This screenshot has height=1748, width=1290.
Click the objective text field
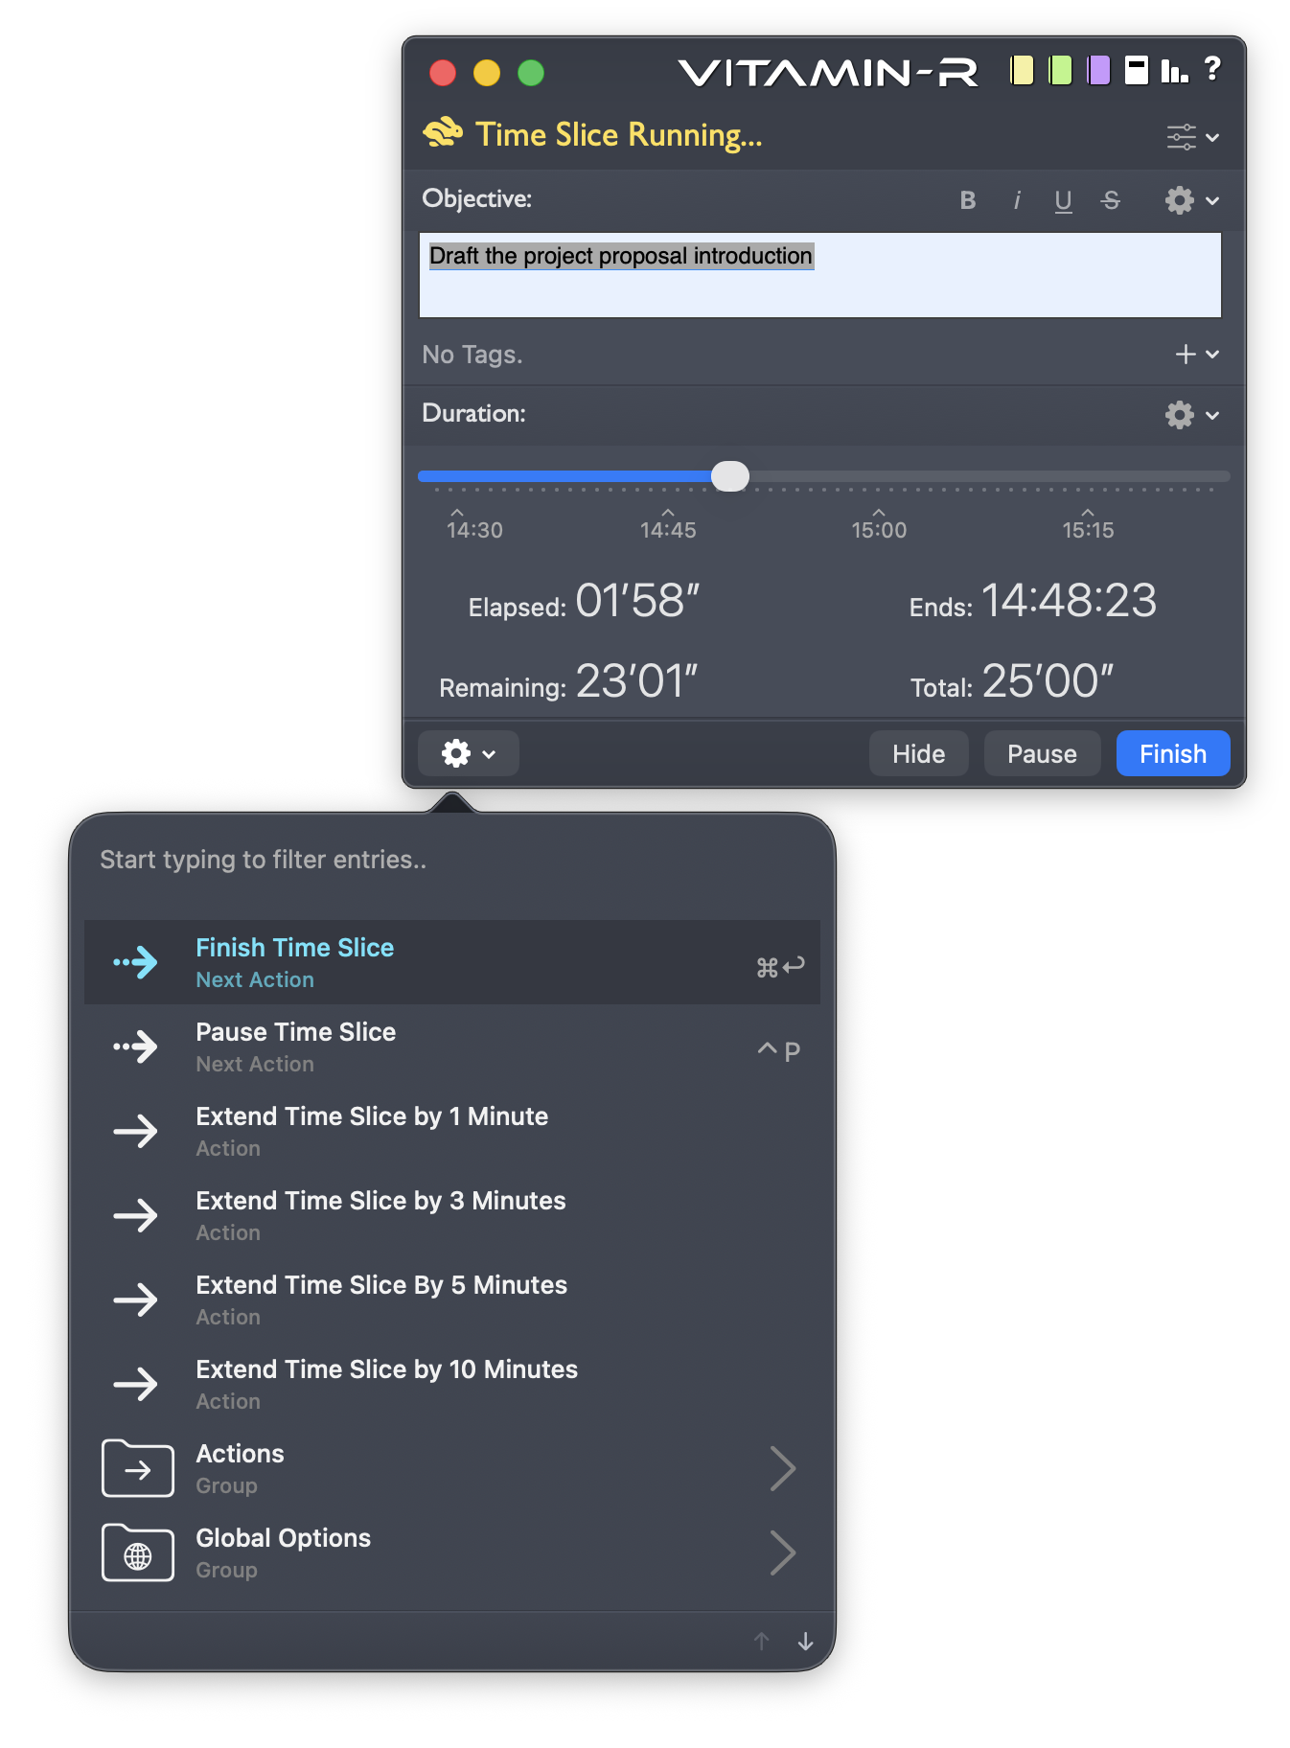[820, 275]
